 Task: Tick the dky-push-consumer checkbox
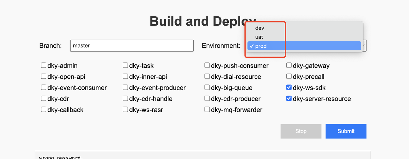(207, 66)
